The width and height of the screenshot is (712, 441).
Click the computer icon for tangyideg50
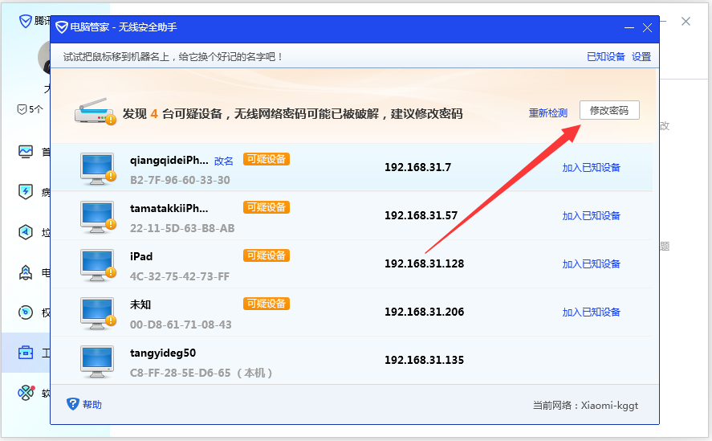coord(96,361)
